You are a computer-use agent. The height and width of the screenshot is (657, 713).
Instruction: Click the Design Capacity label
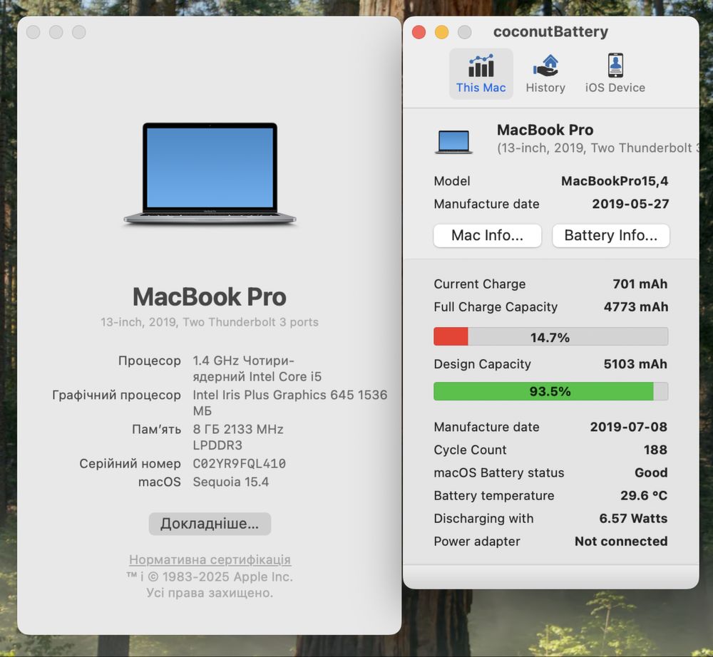pos(483,364)
